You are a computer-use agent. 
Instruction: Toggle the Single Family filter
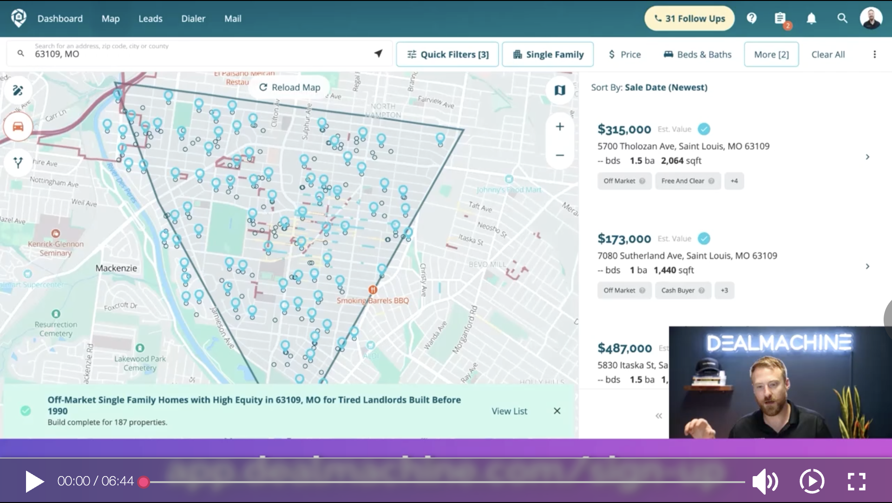pos(548,54)
